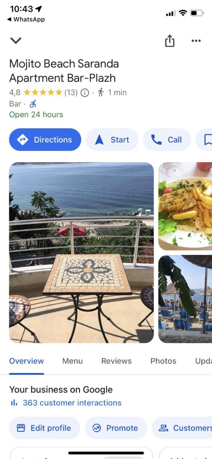Switch to the Menu tab
The image size is (212, 459).
point(72,361)
